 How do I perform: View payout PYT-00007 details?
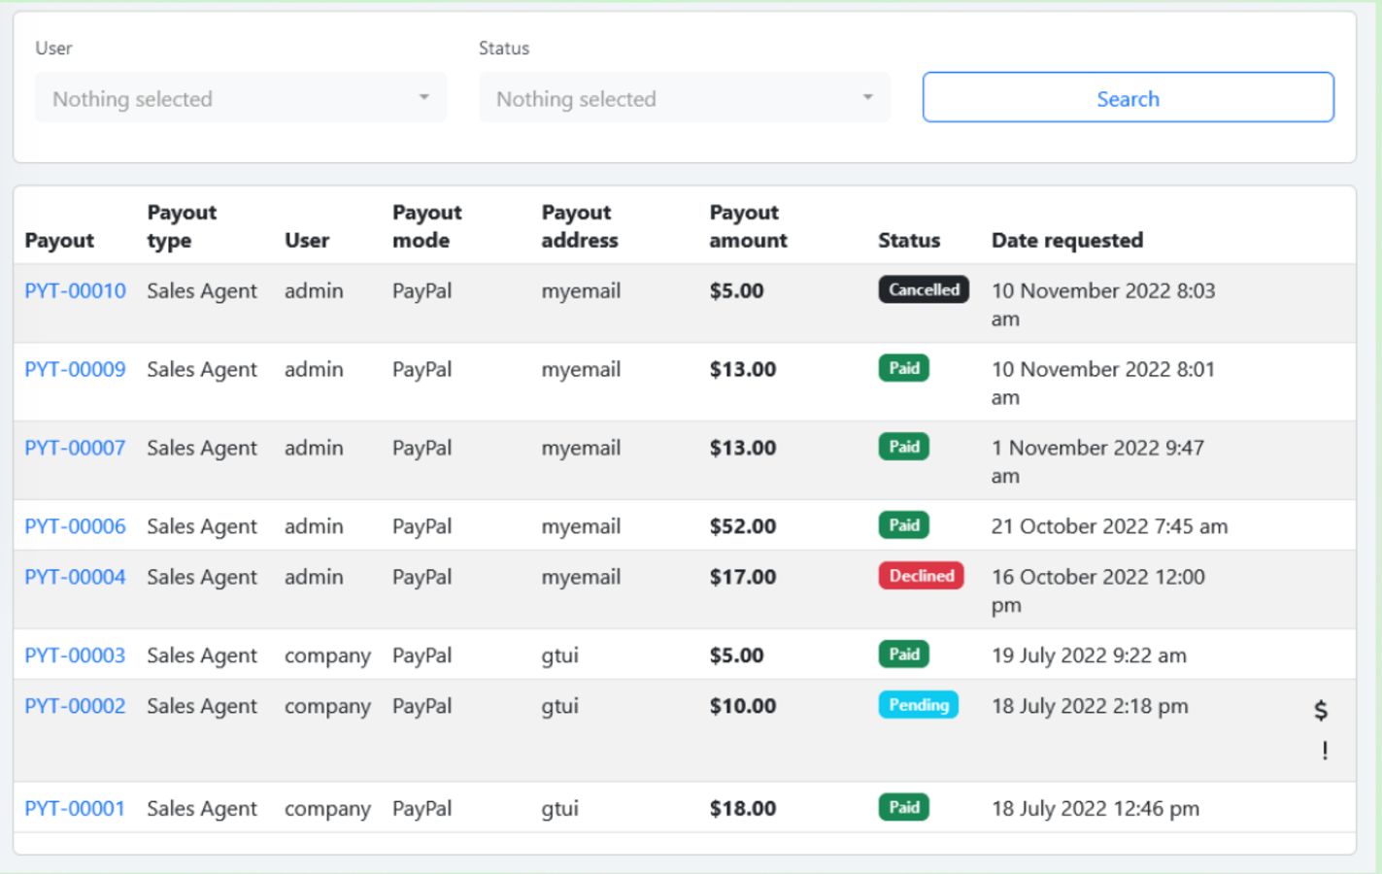[x=75, y=448]
